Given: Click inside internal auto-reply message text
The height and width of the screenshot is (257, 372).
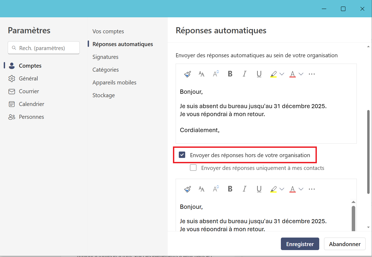Looking at the screenshot, I should point(253,110).
